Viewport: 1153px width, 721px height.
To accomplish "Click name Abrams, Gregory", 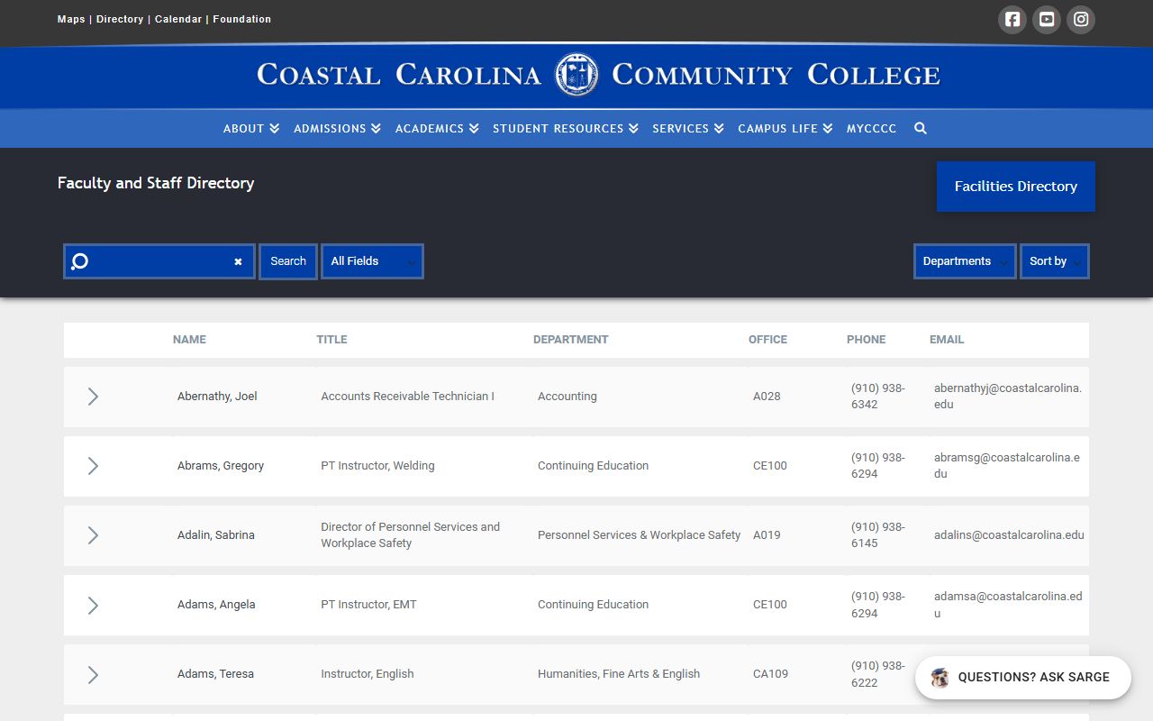I will point(221,466).
